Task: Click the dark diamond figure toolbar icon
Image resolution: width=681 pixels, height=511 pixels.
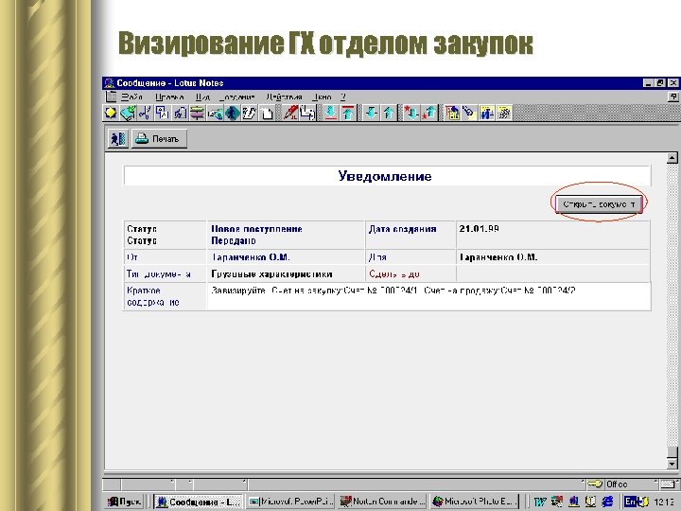Action: (x=233, y=113)
